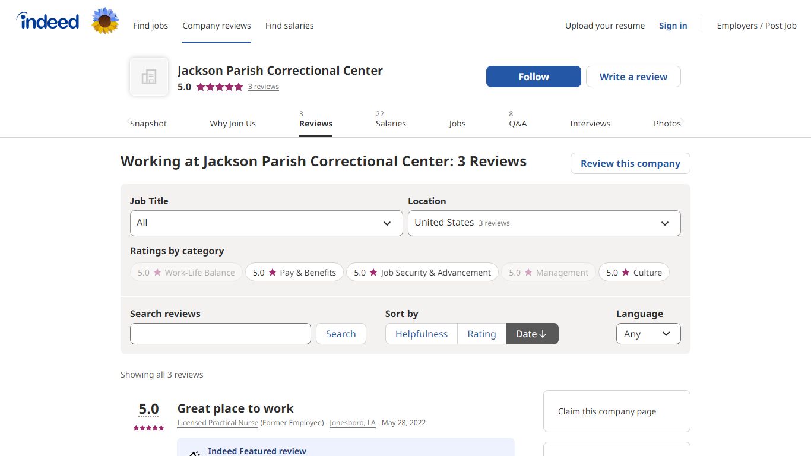Filter by Pay & Benefits rating
The image size is (811, 456).
point(294,272)
